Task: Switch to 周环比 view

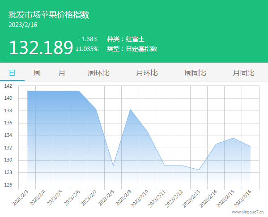Action: coord(98,73)
